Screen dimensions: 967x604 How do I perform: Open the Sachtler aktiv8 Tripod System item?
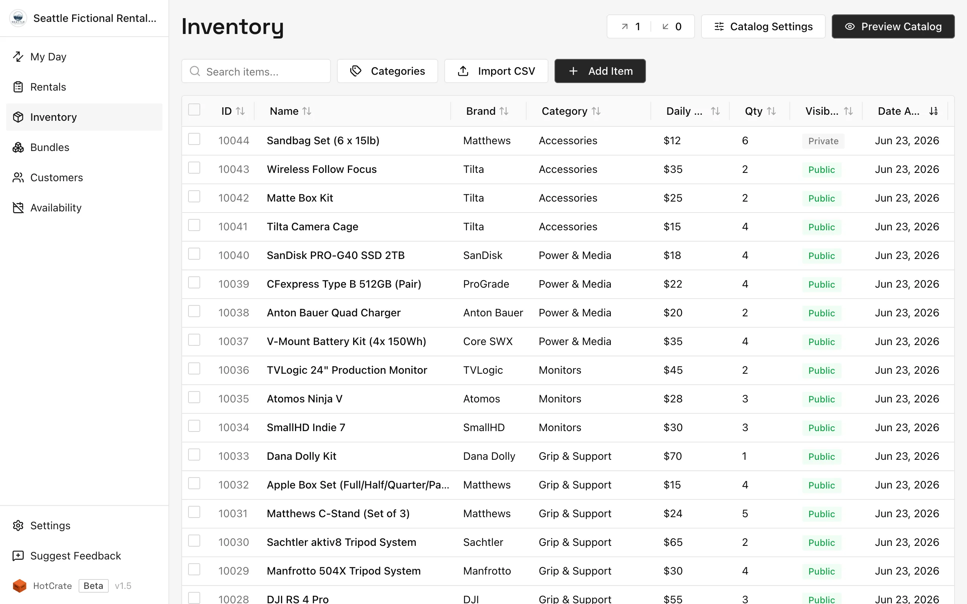click(341, 542)
